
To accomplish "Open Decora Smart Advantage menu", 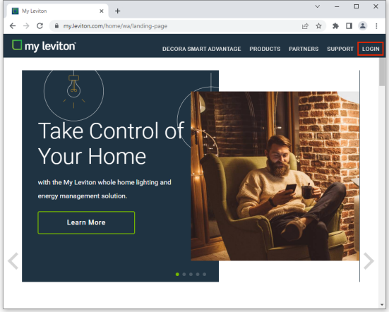I will click(x=202, y=49).
